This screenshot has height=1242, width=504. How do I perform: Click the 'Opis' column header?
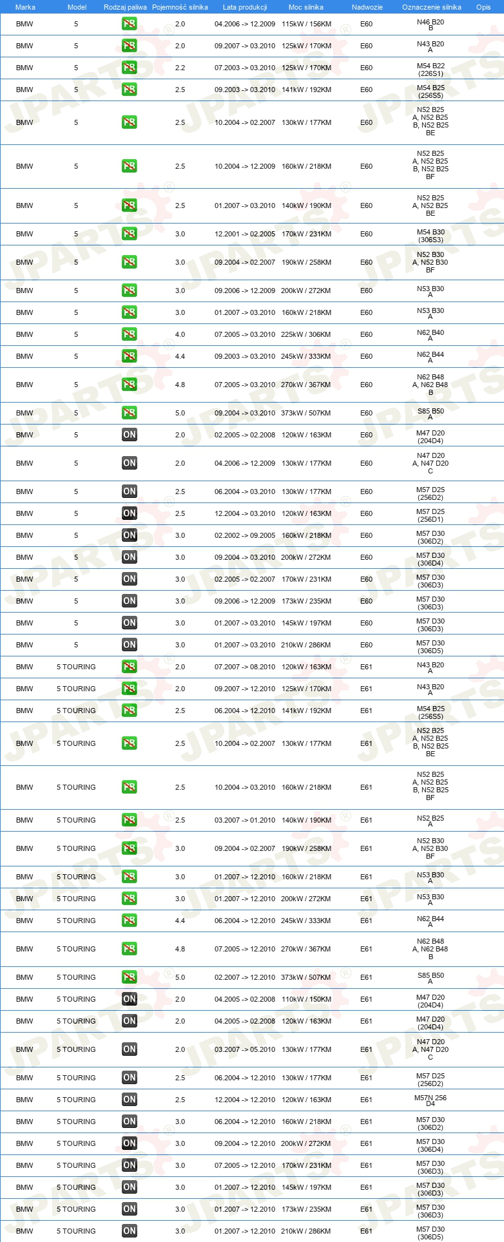pos(483,7)
